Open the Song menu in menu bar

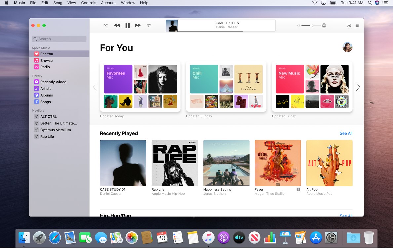click(x=58, y=3)
